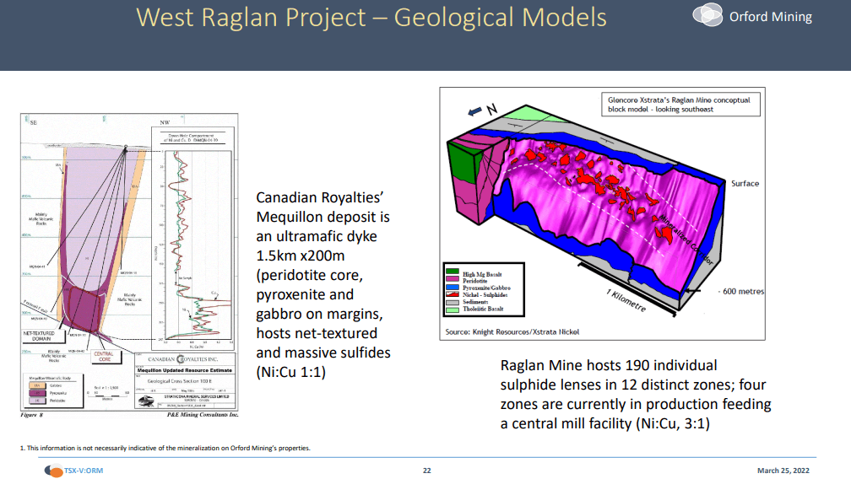Click the Sediments gray legend swatch
This screenshot has width=851, height=479.
coord(453,303)
